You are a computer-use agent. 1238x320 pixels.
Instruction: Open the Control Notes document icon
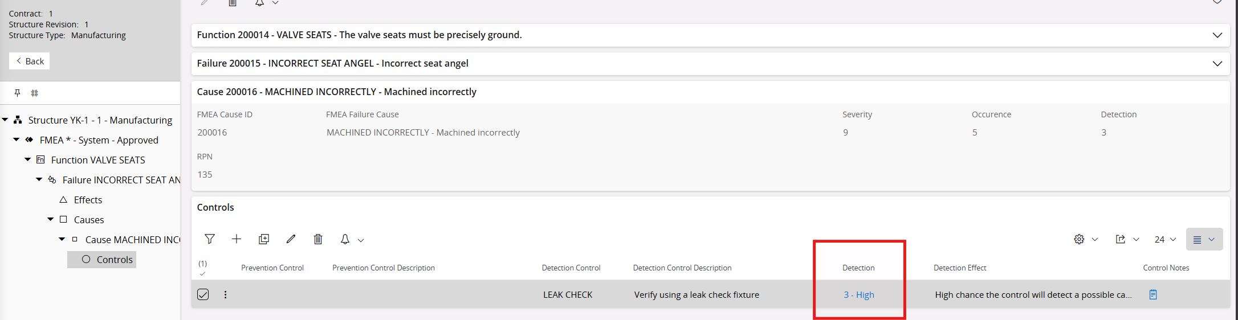(1153, 294)
